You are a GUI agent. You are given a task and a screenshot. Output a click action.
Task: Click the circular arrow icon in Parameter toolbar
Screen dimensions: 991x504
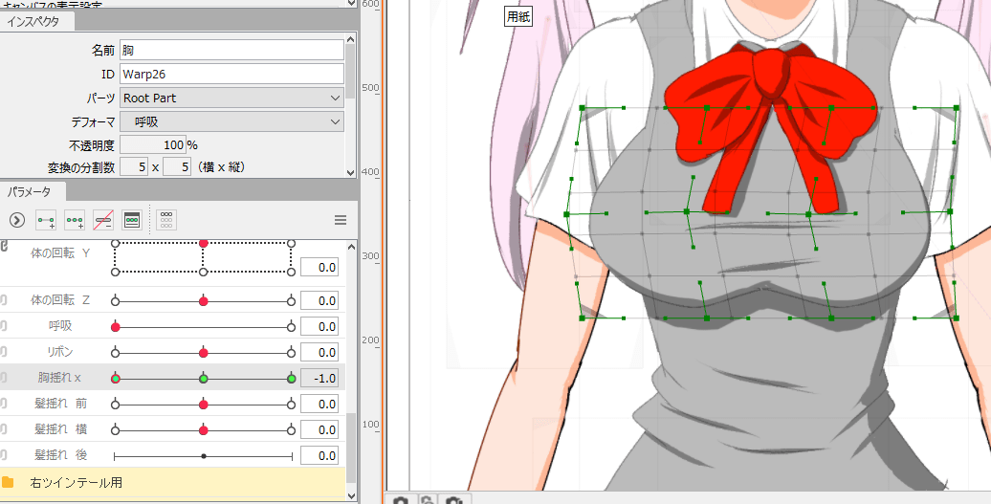[16, 220]
